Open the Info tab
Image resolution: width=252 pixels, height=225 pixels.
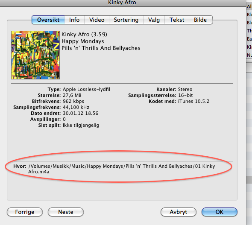click(x=74, y=20)
